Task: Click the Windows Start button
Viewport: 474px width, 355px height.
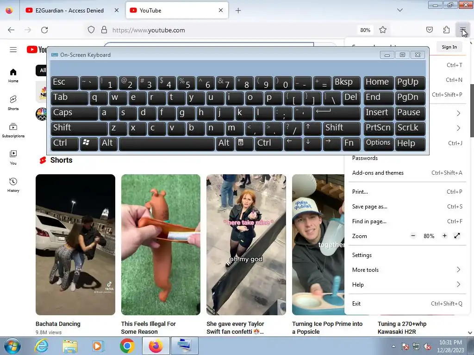Action: tap(12, 346)
